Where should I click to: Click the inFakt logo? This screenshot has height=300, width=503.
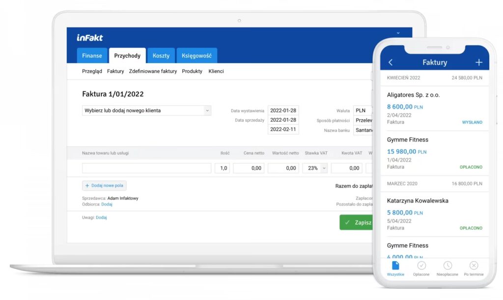point(90,38)
